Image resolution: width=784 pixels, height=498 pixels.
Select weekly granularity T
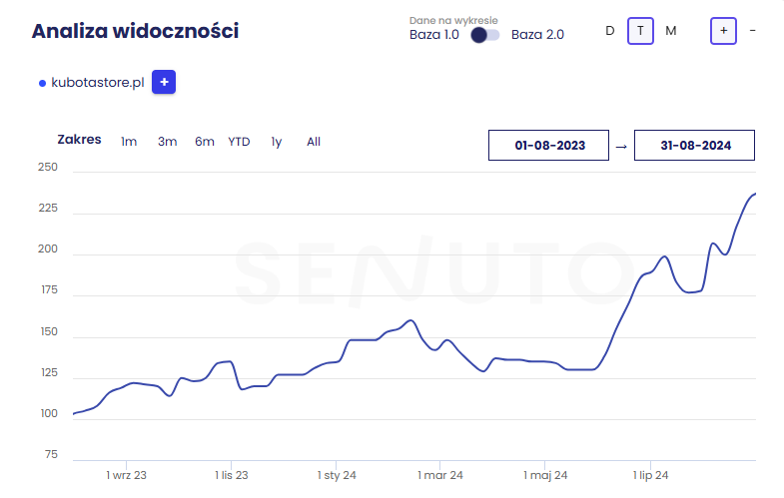pyautogui.click(x=640, y=31)
